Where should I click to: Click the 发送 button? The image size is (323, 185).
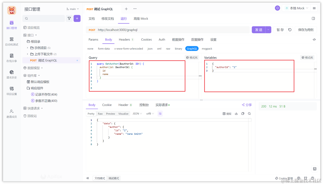click(259, 30)
